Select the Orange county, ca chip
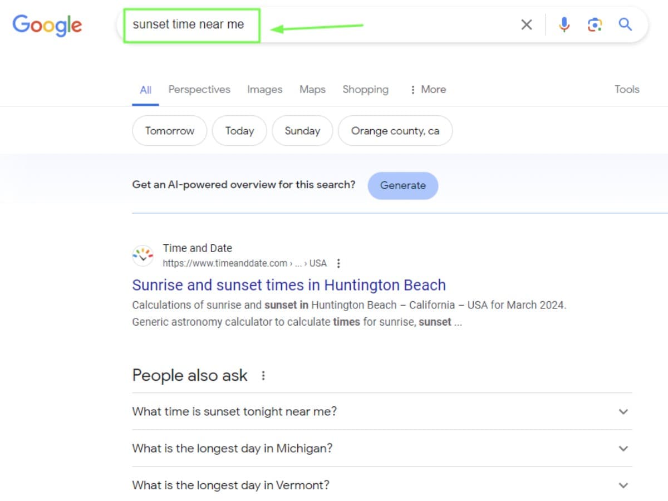668x501 pixels. 395,131
